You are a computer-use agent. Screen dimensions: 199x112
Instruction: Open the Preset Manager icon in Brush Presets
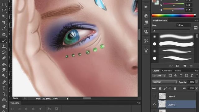tap(178, 66)
